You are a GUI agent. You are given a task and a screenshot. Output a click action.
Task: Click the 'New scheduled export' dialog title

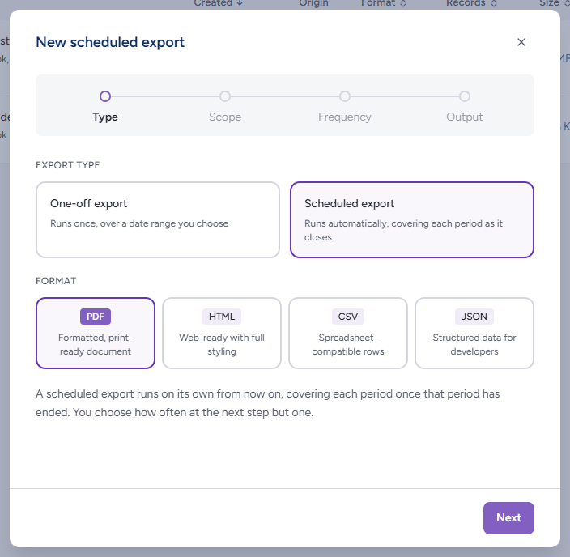tap(110, 42)
